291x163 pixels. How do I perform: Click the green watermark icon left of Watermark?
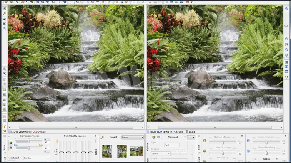[x=154, y=137]
